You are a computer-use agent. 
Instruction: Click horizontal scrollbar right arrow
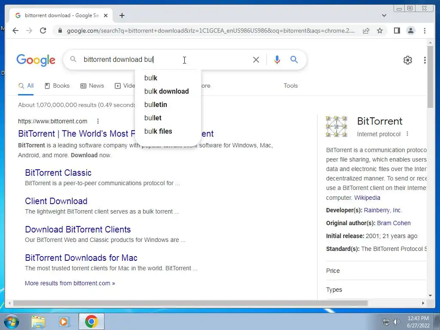click(423, 303)
